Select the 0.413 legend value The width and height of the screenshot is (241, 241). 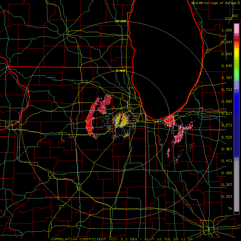coord(227,161)
